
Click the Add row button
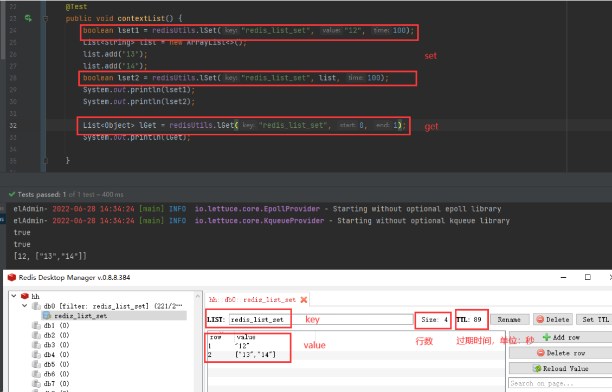561,337
